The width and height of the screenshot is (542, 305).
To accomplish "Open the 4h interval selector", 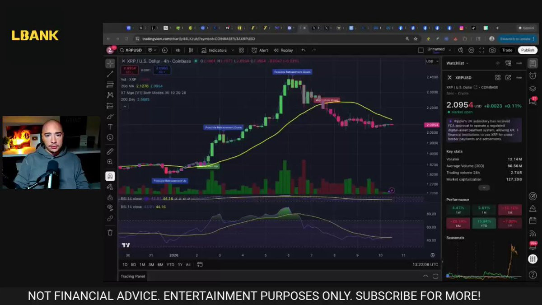I will 178,50.
